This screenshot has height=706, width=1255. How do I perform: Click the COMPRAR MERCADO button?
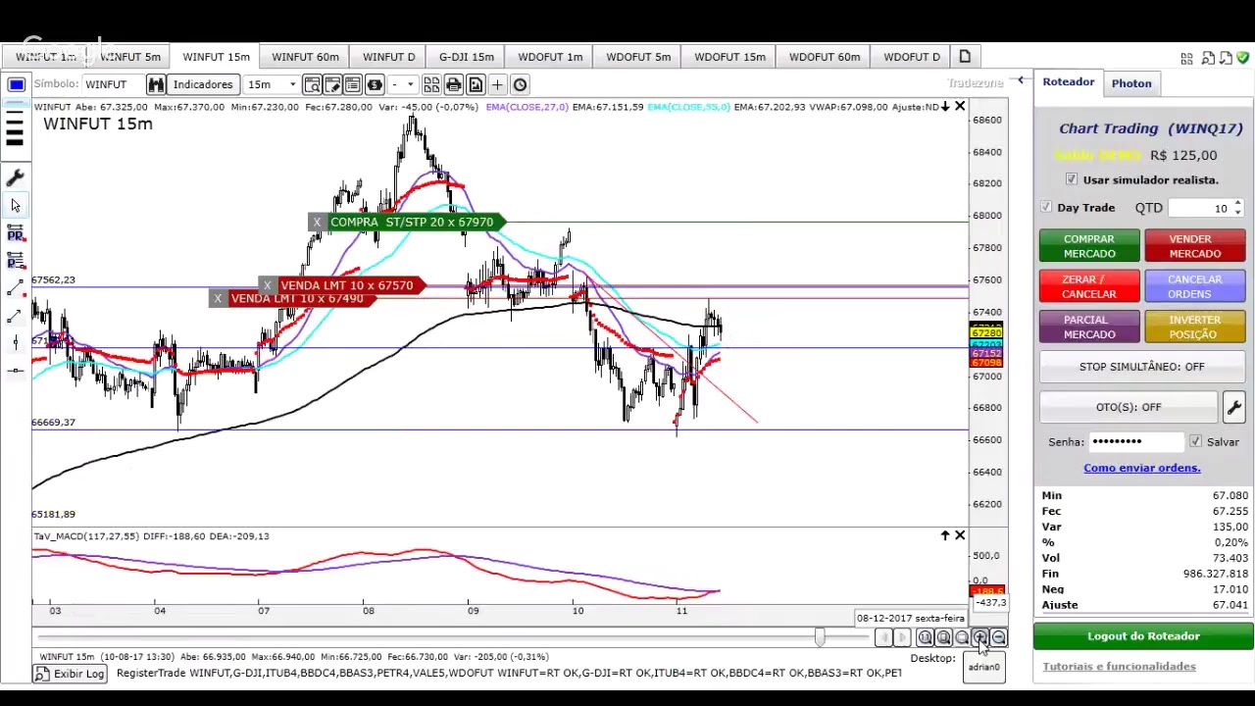tap(1089, 246)
